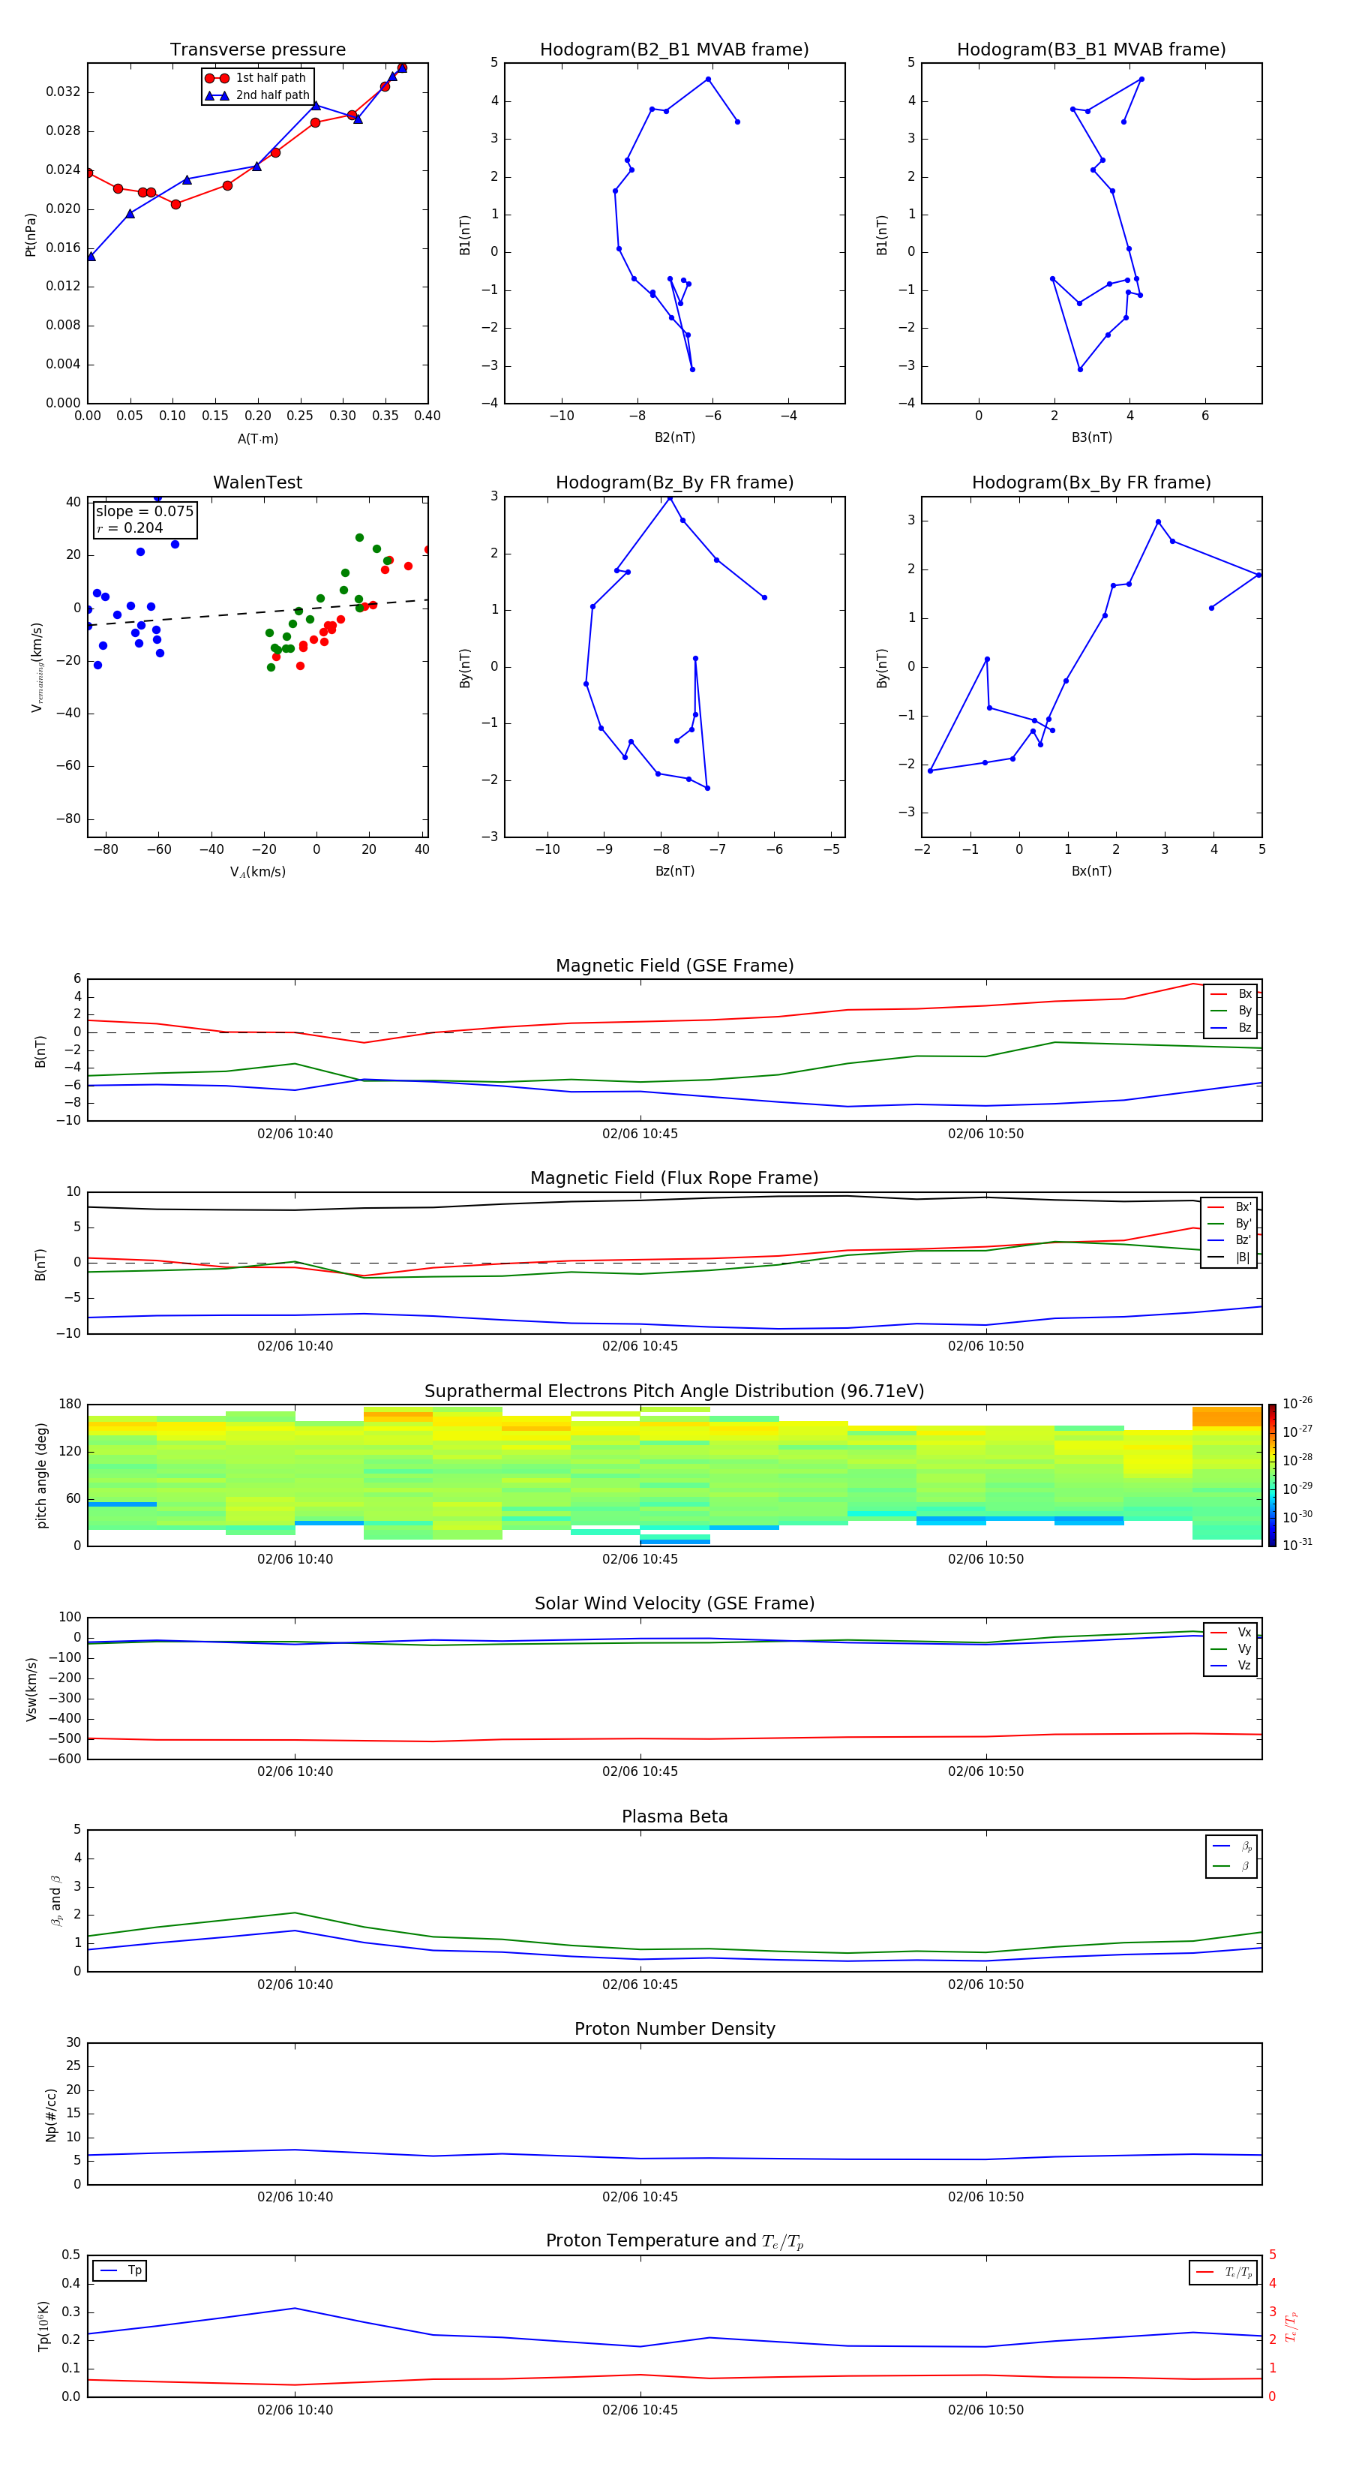Click the 'Pt(nPa)' y-axis label
The image size is (1350, 2476).
coord(30,233)
